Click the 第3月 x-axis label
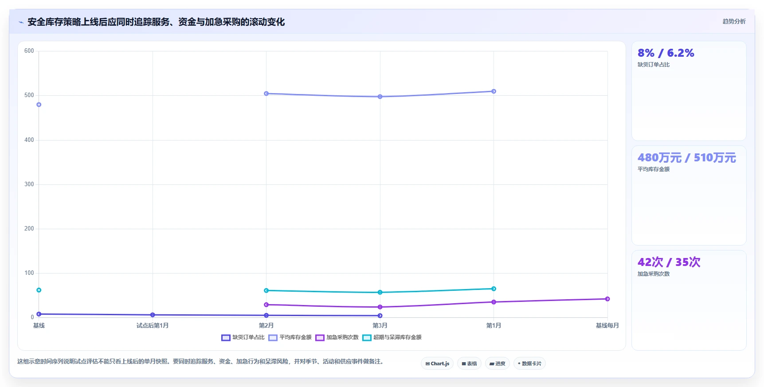The height and width of the screenshot is (387, 764). click(380, 325)
